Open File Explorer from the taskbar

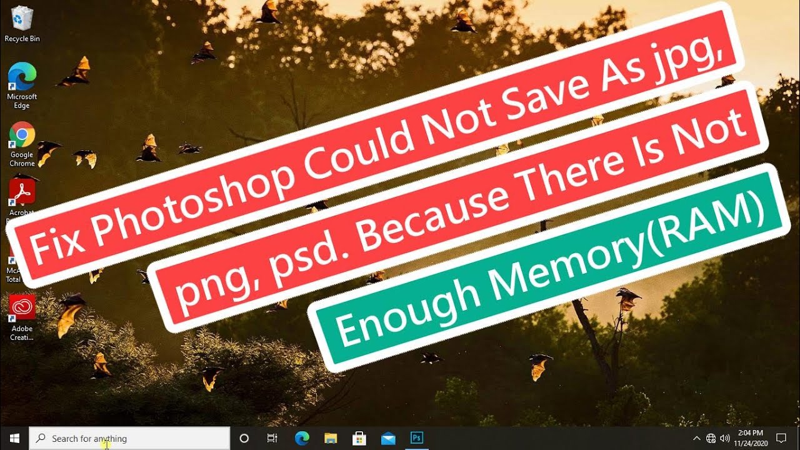(330, 438)
